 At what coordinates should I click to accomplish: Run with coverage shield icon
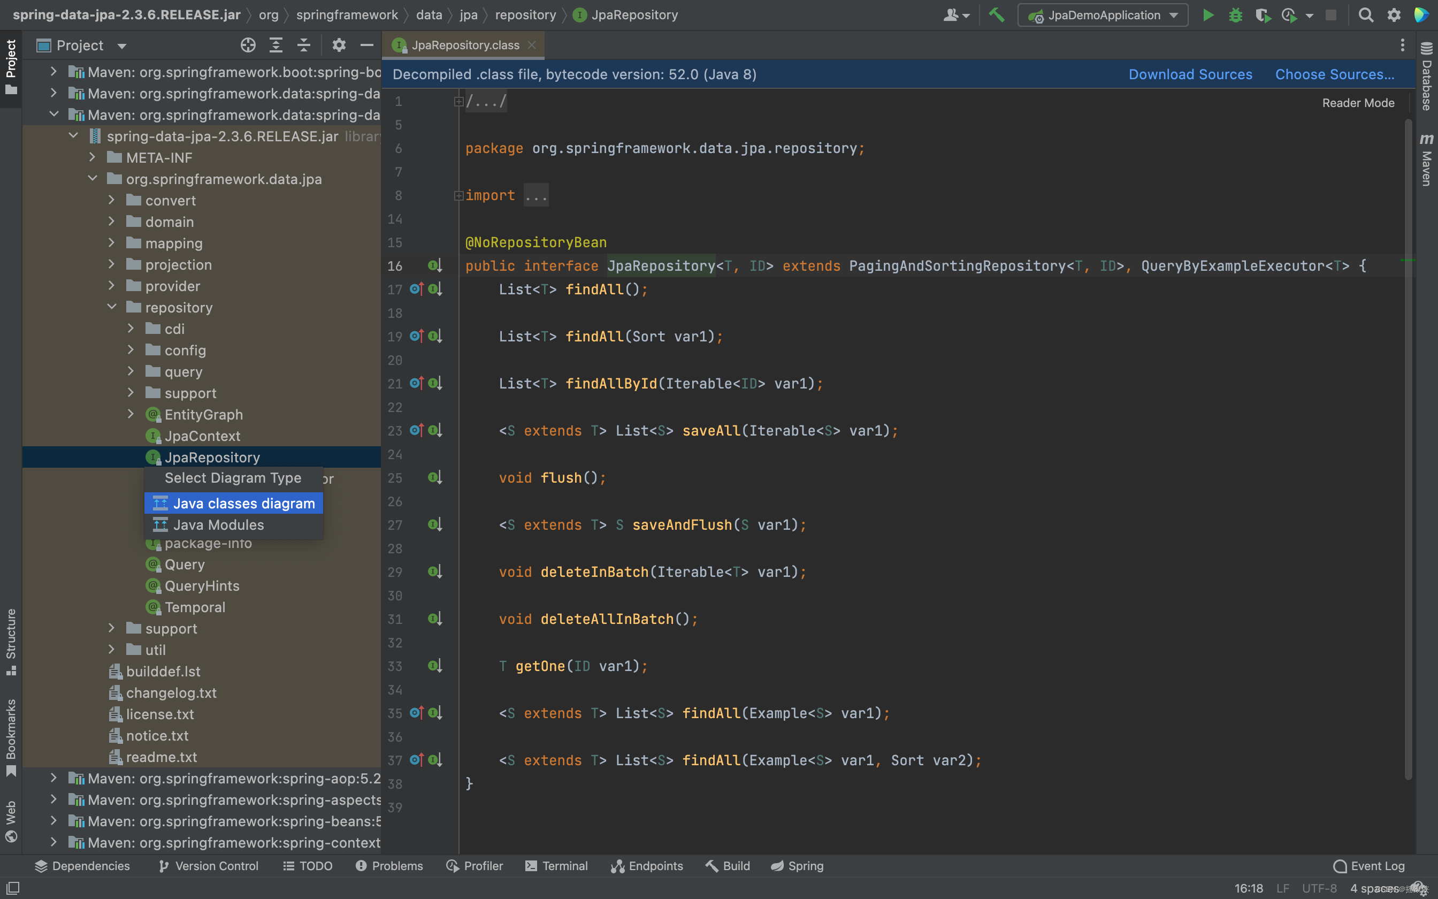click(x=1262, y=15)
